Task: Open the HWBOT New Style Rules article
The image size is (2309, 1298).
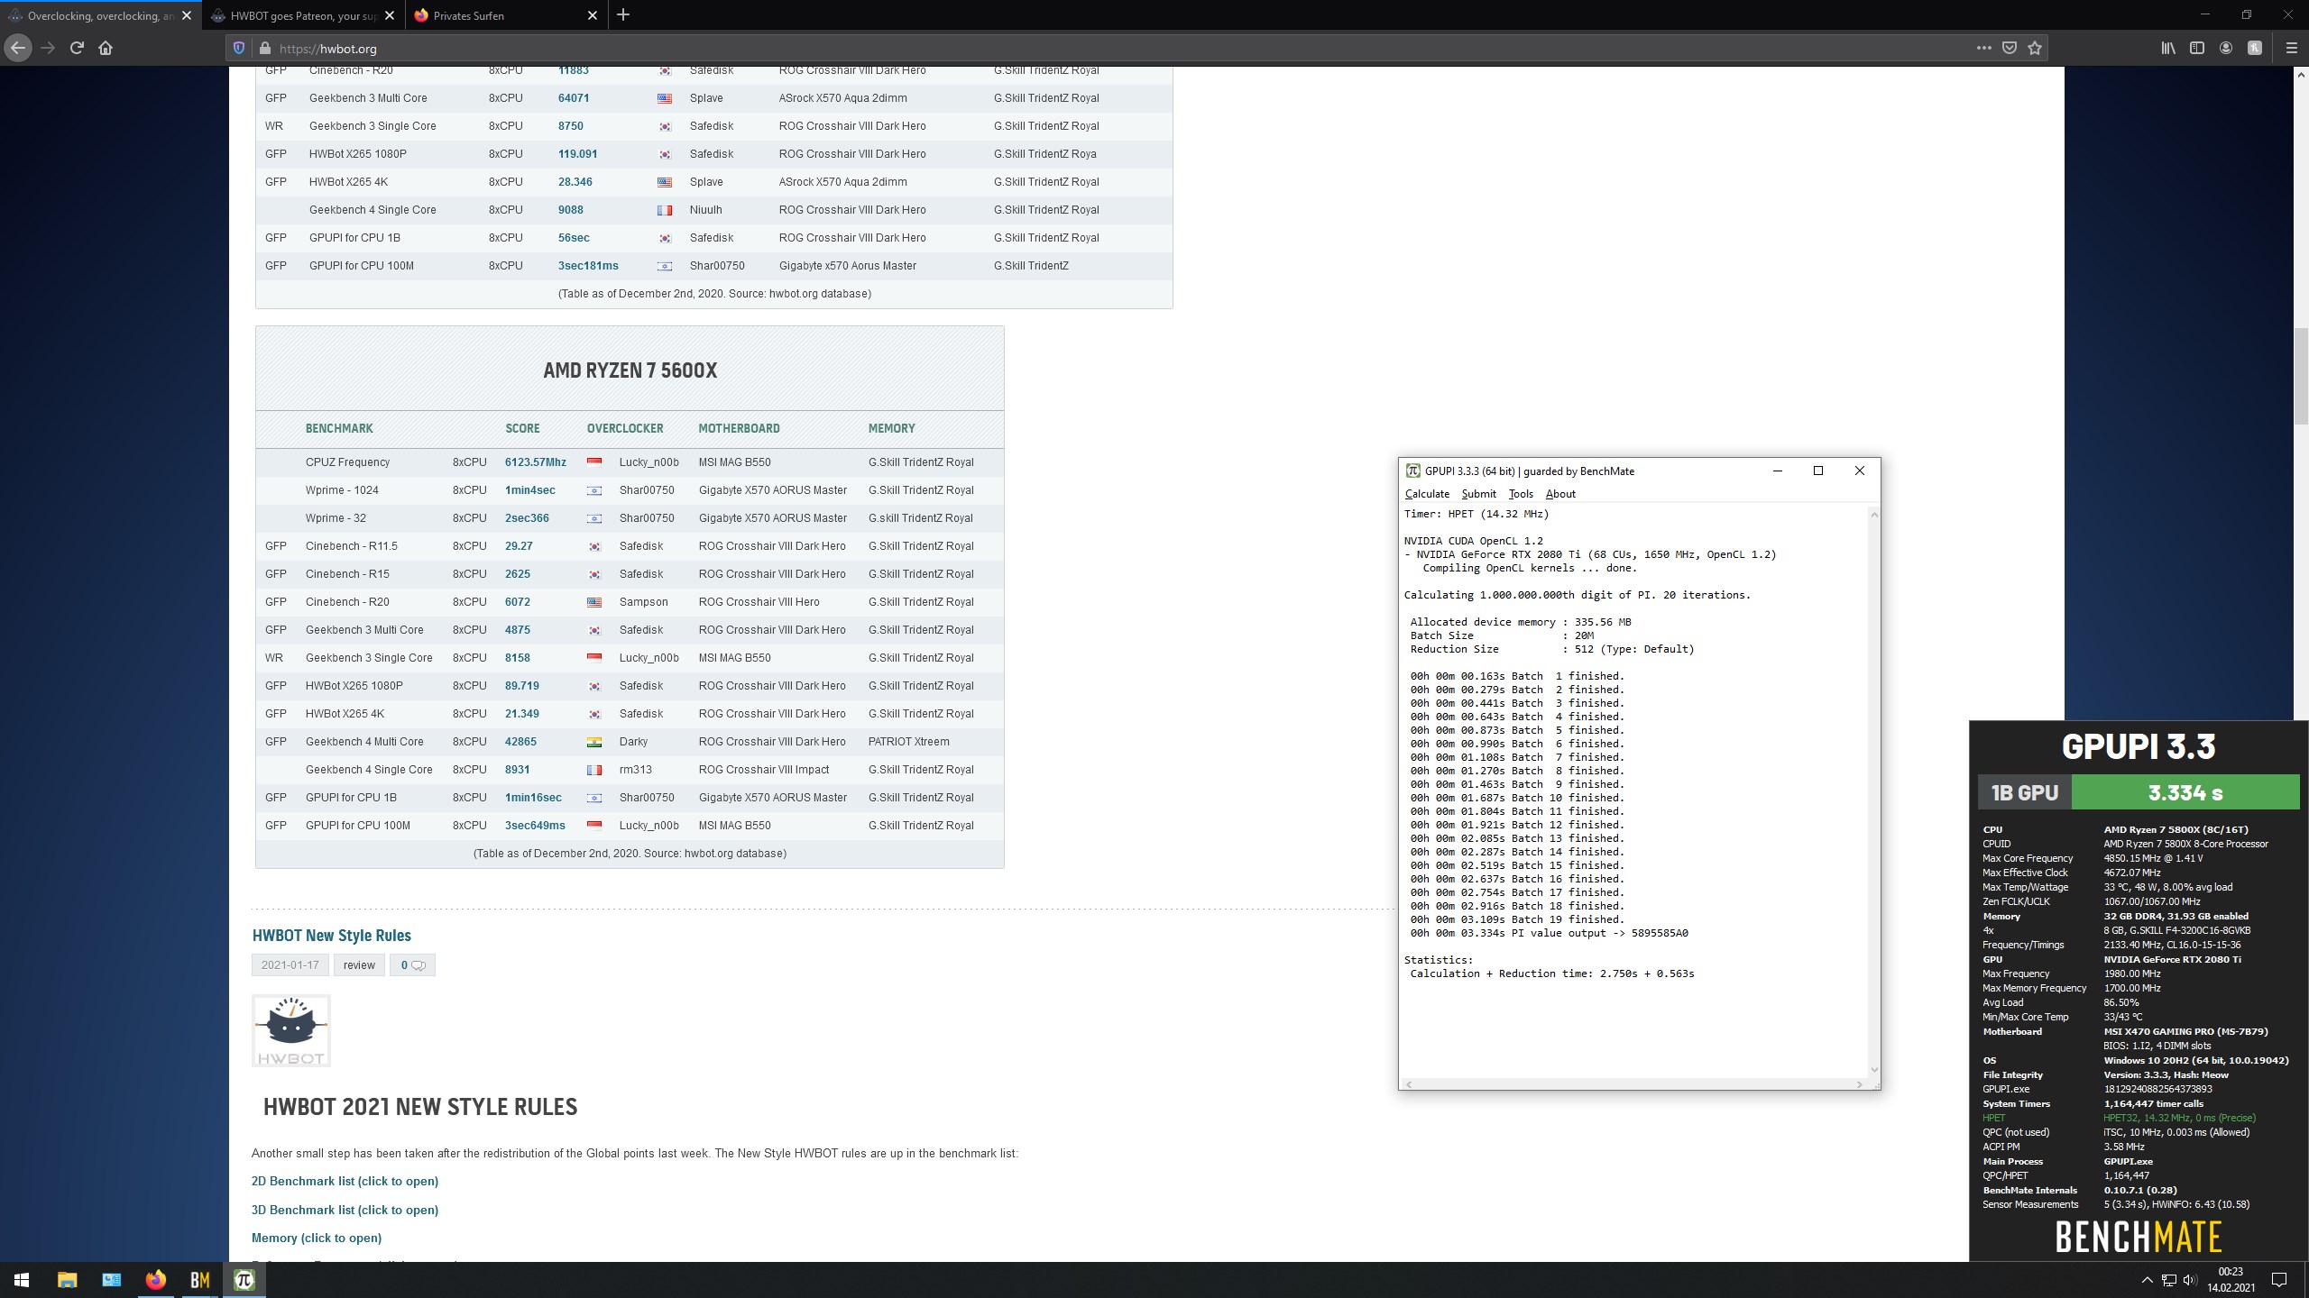Action: coord(332,936)
